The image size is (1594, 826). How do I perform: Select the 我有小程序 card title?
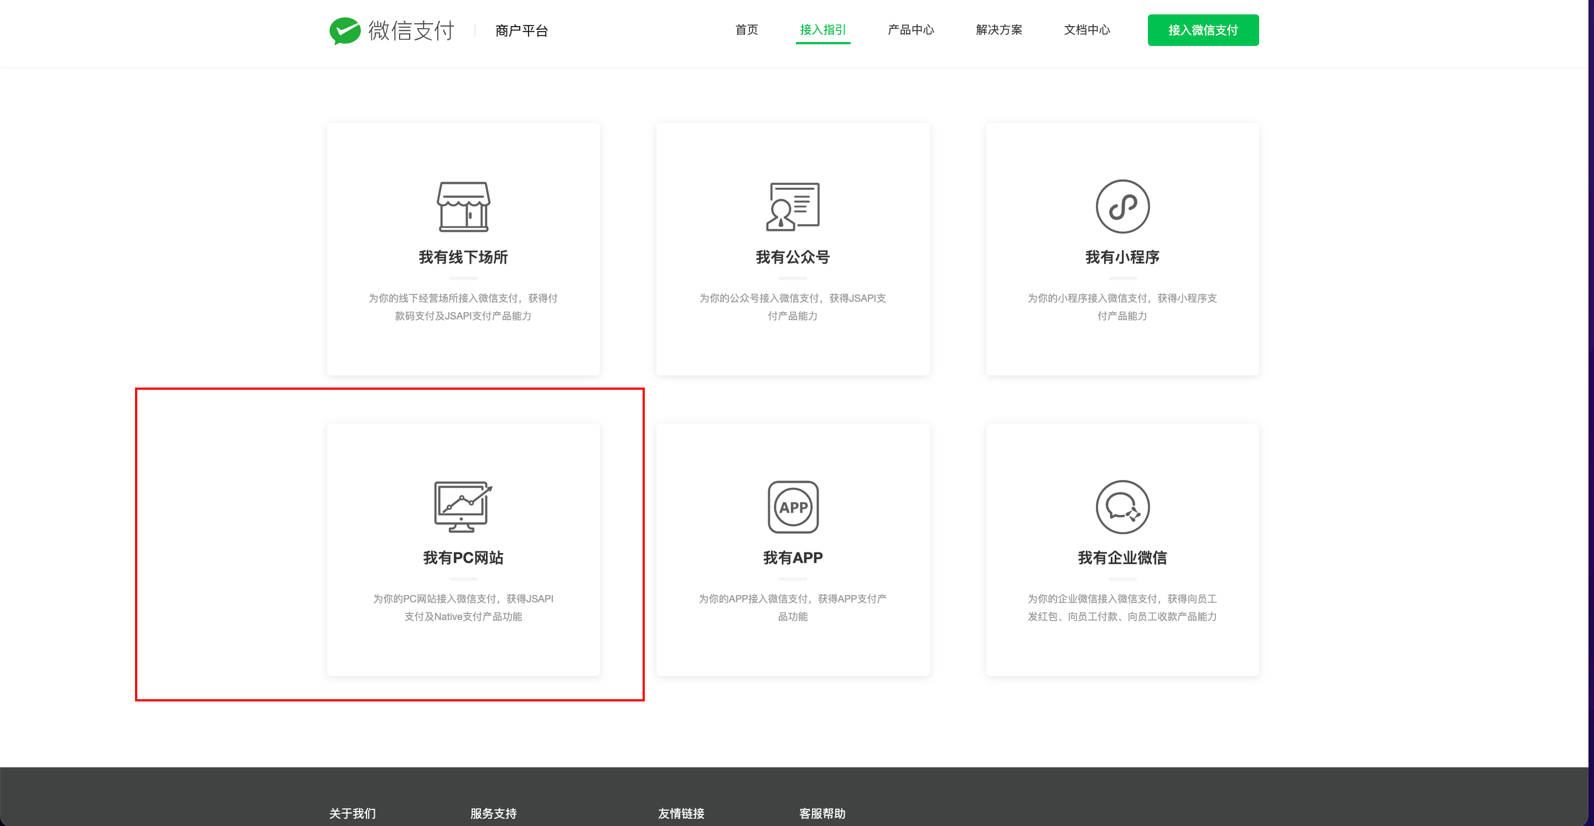(x=1122, y=257)
